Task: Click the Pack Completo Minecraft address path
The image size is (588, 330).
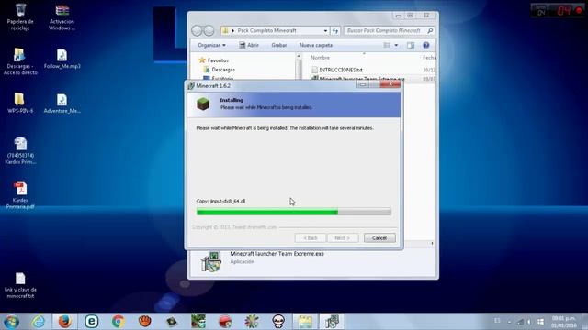Action: point(266,30)
